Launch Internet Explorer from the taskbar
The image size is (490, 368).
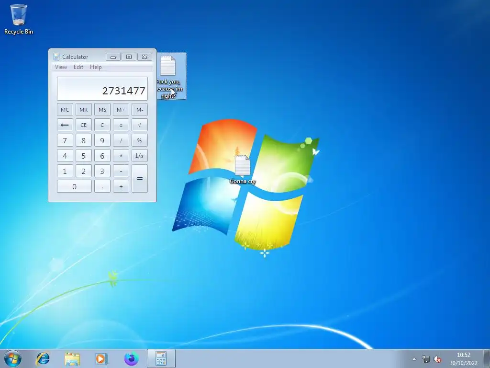pyautogui.click(x=43, y=358)
